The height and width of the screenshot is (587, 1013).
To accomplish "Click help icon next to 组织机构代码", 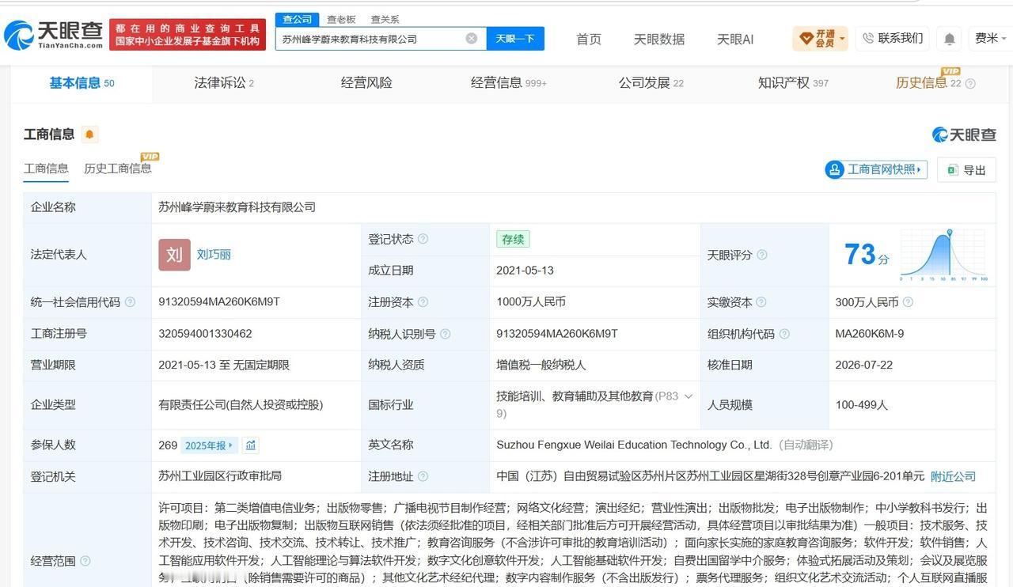I will [783, 334].
